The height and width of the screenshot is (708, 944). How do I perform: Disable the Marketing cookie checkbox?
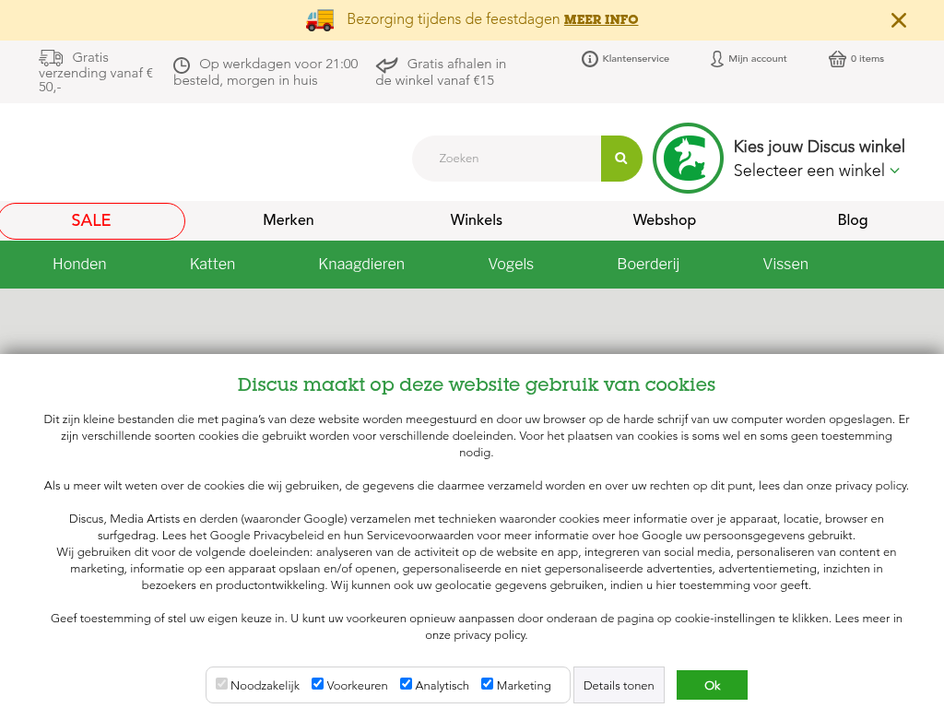click(x=487, y=684)
